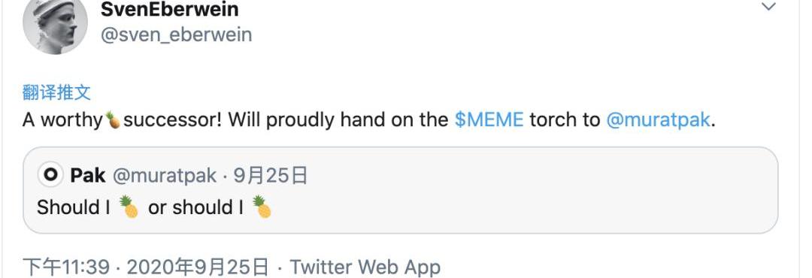This screenshot has width=812, height=278.
Task: Click the pineapple emoji after 'worthy'
Action: coord(113,119)
